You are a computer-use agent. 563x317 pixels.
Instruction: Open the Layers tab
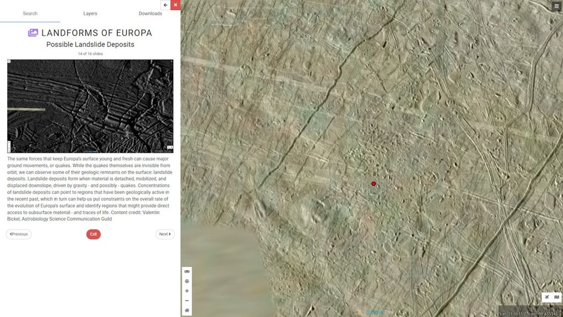pyautogui.click(x=90, y=13)
